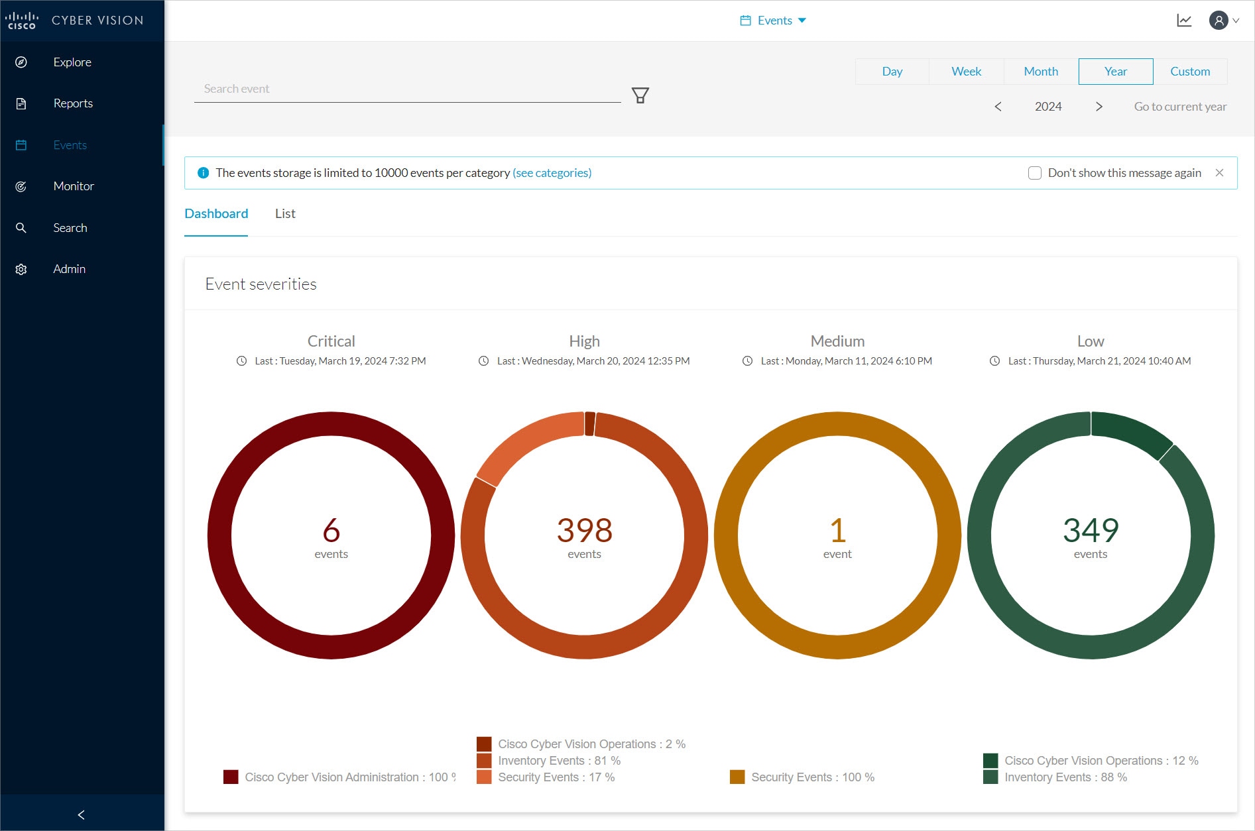Click the Search magnifier icon in sidebar
Viewport: 1255px width, 831px height.
[x=21, y=228]
